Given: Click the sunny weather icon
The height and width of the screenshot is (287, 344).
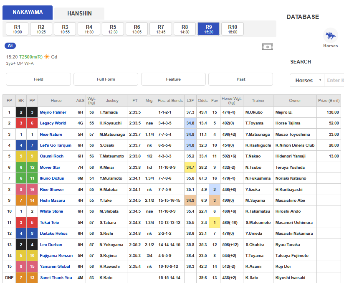Looking at the screenshot, I should (47, 57).
